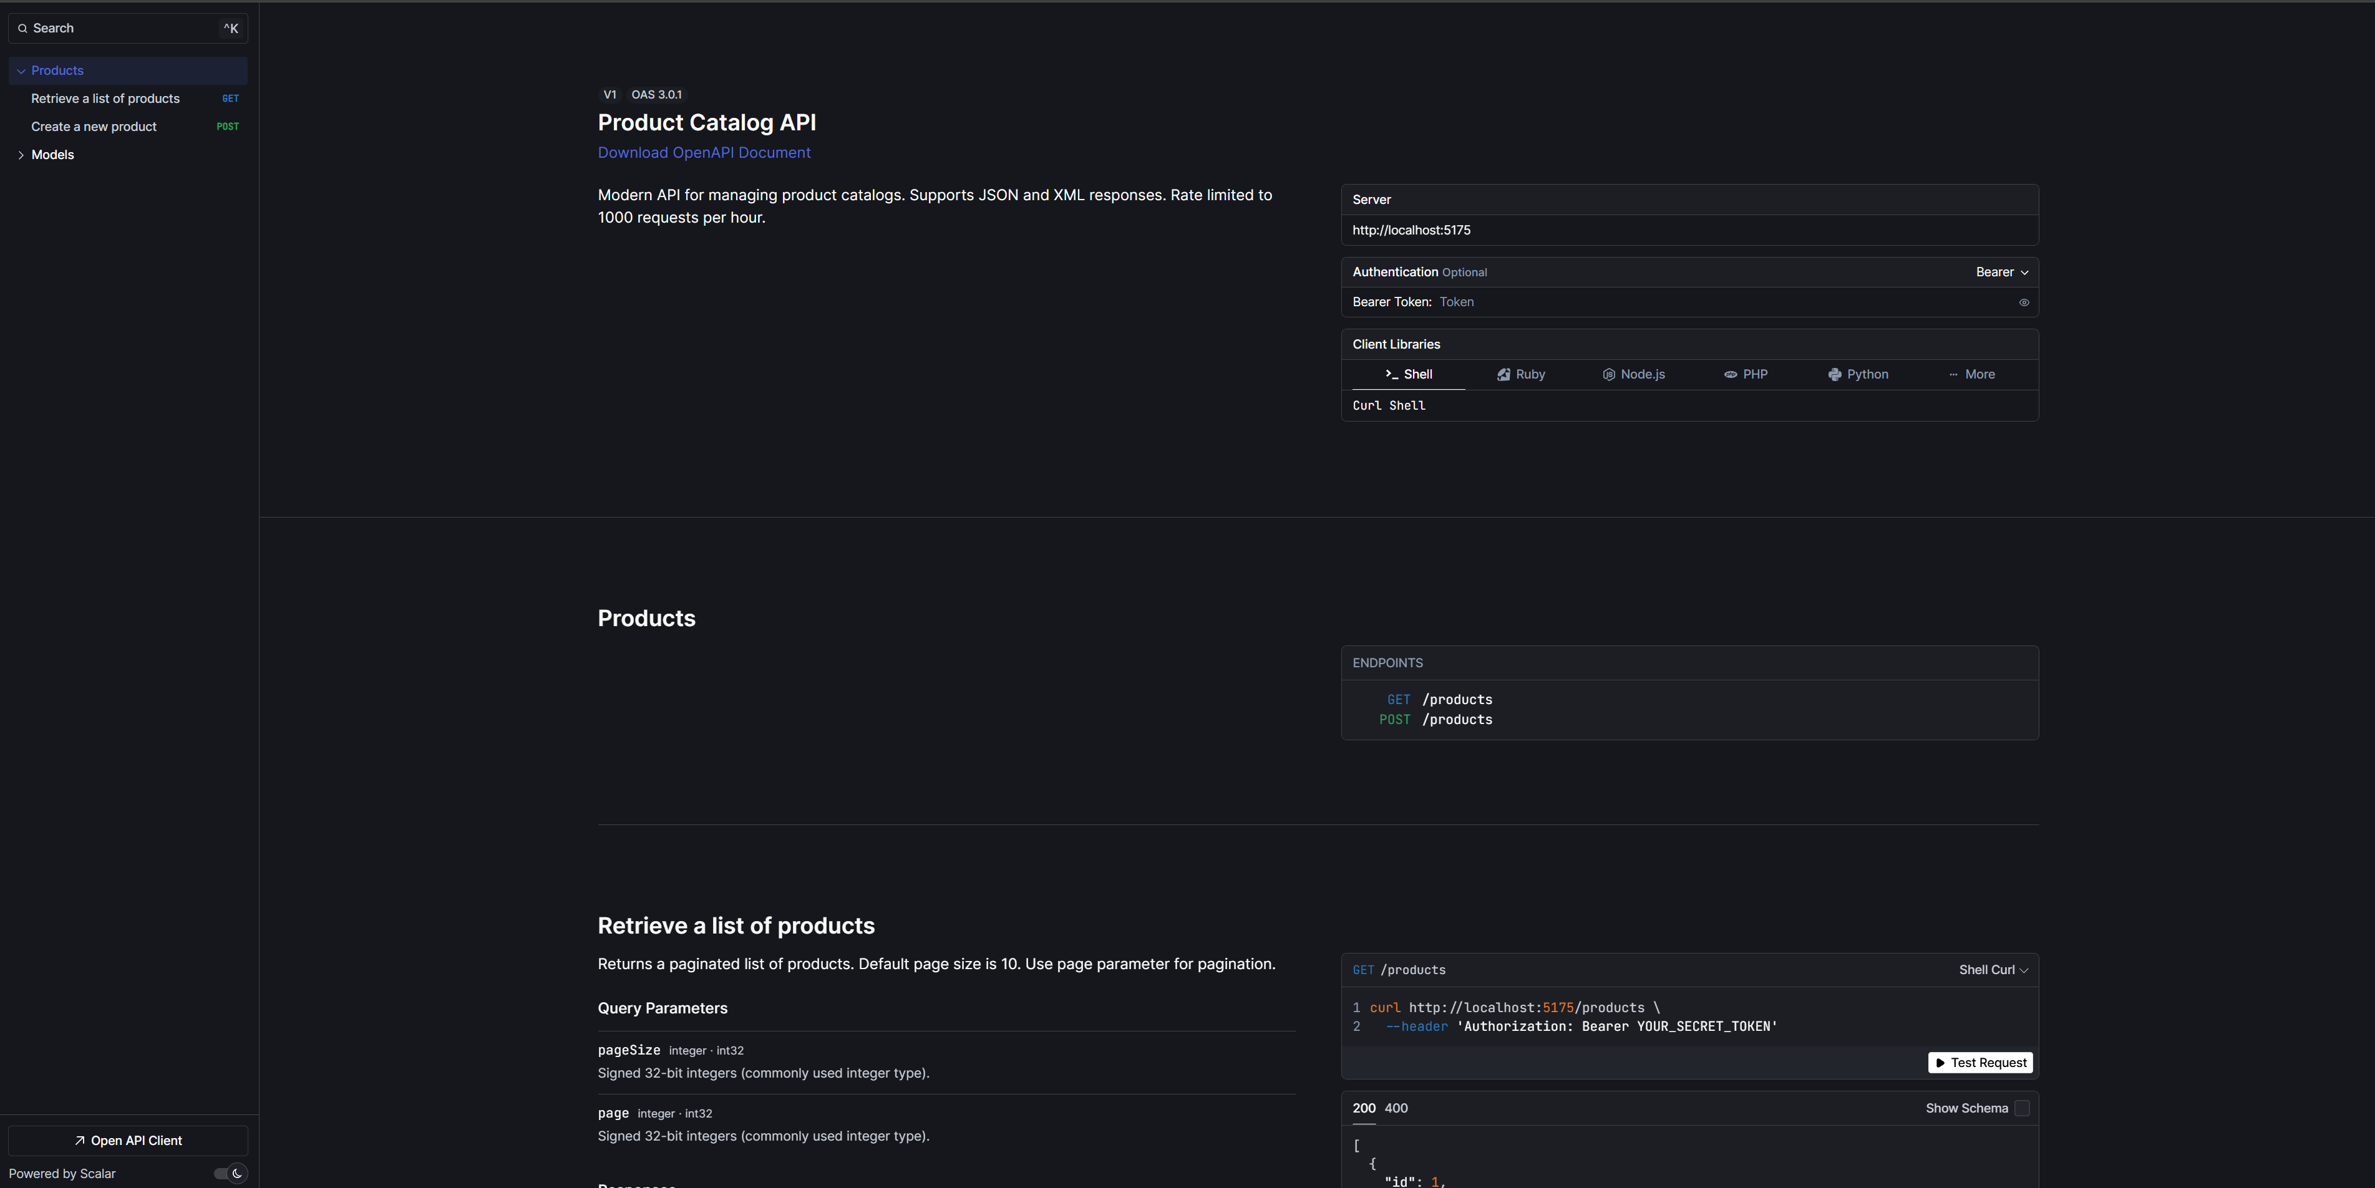This screenshot has height=1188, width=2375.
Task: Expand the Models sidebar section
Action: click(x=21, y=155)
